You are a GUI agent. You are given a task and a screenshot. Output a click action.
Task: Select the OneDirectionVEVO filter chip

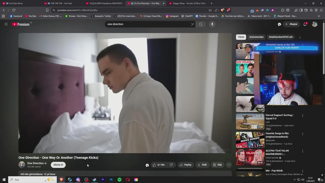click(x=282, y=37)
